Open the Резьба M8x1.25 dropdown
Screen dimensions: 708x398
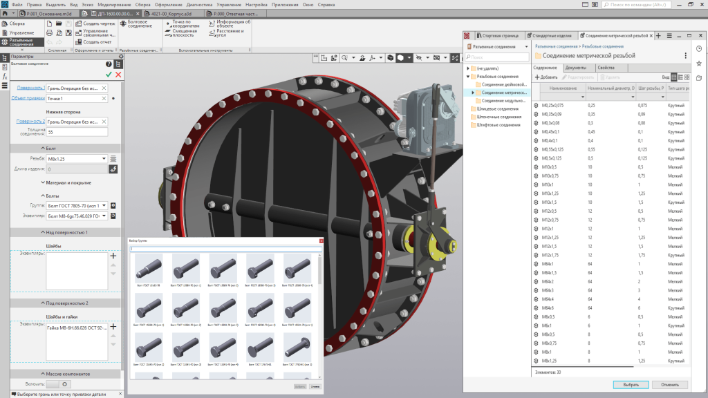[x=104, y=158]
